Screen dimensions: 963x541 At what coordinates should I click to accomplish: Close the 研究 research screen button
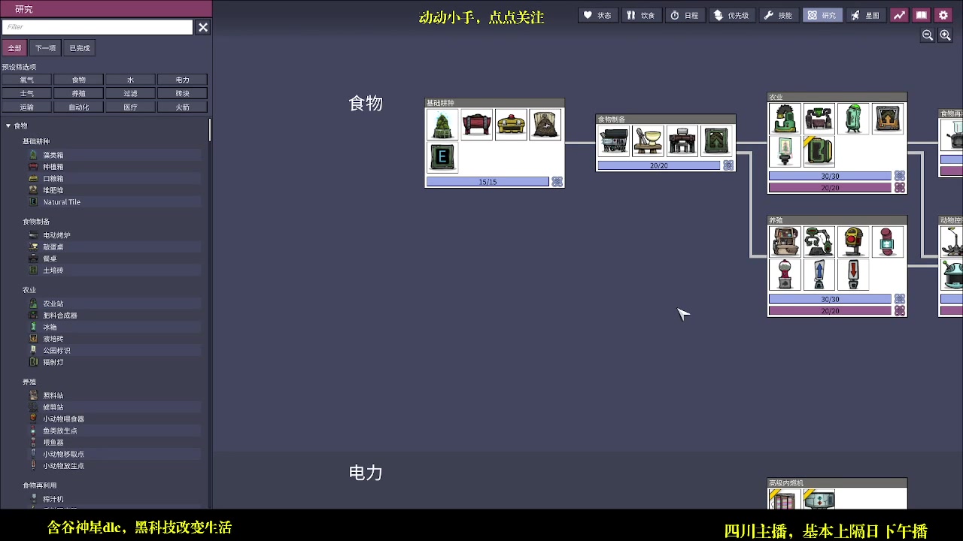pos(822,15)
